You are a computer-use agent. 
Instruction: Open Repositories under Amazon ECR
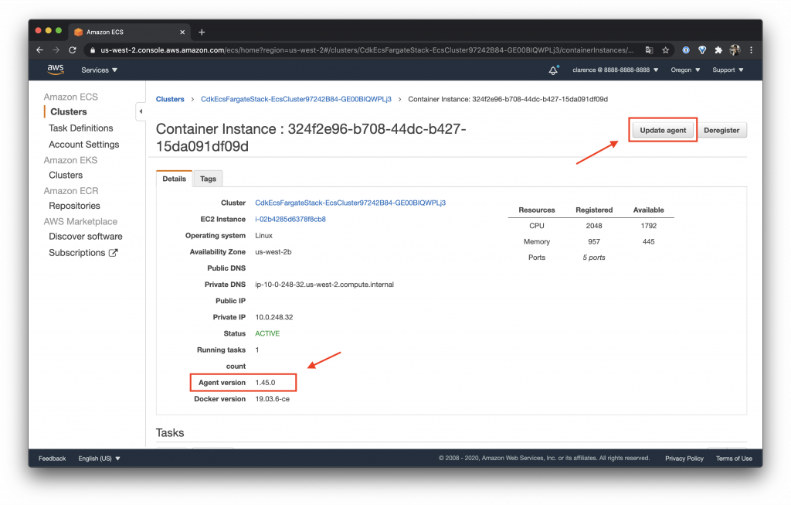[x=74, y=206]
